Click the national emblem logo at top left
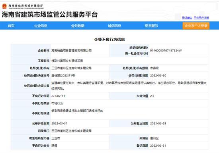219x153 pixels. tap(4, 6)
